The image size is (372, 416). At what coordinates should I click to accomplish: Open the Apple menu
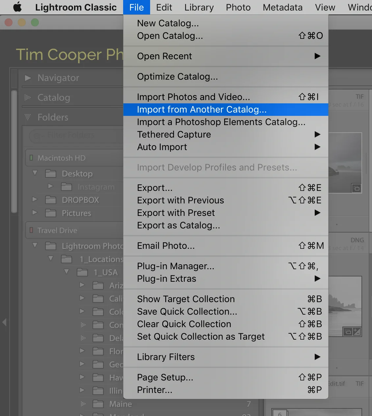point(17,7)
